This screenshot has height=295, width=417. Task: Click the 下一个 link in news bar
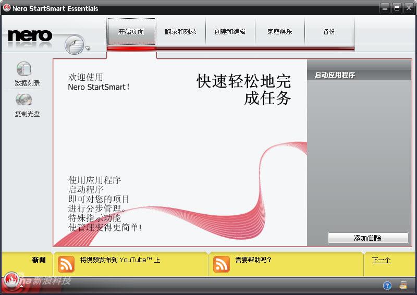point(381,260)
